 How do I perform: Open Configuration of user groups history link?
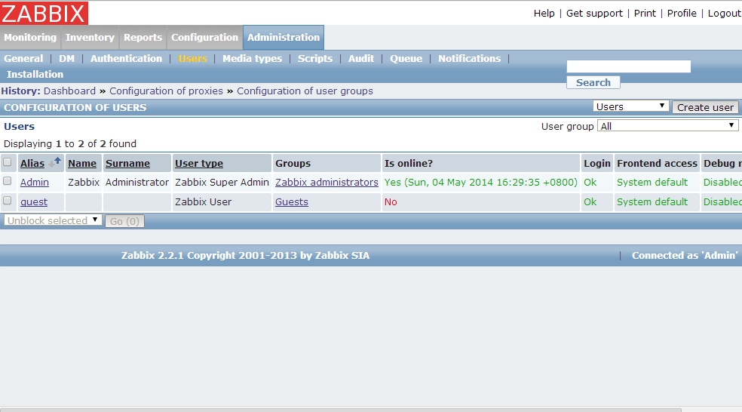point(305,91)
